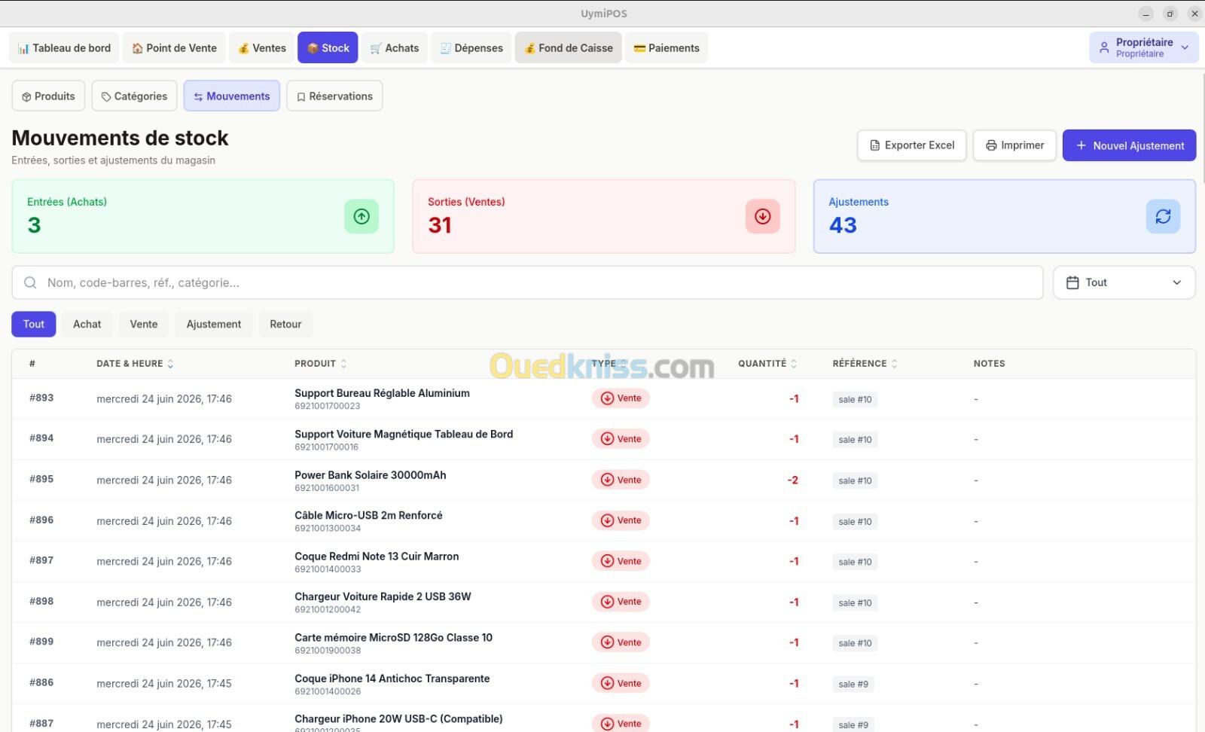Filter movements by Achat
The width and height of the screenshot is (1205, 732).
click(x=87, y=324)
